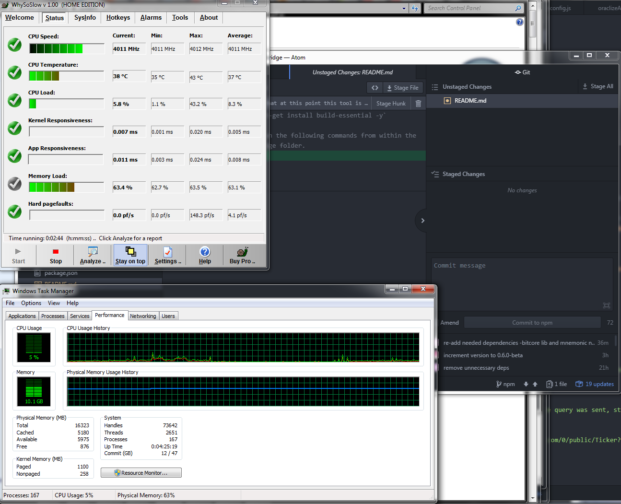Stop monitoring via red Stop button
The height and width of the screenshot is (504, 621).
coord(56,255)
